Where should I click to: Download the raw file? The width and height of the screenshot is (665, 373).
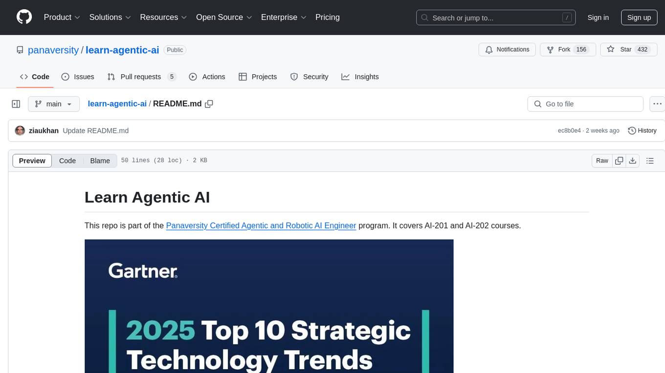pos(632,161)
